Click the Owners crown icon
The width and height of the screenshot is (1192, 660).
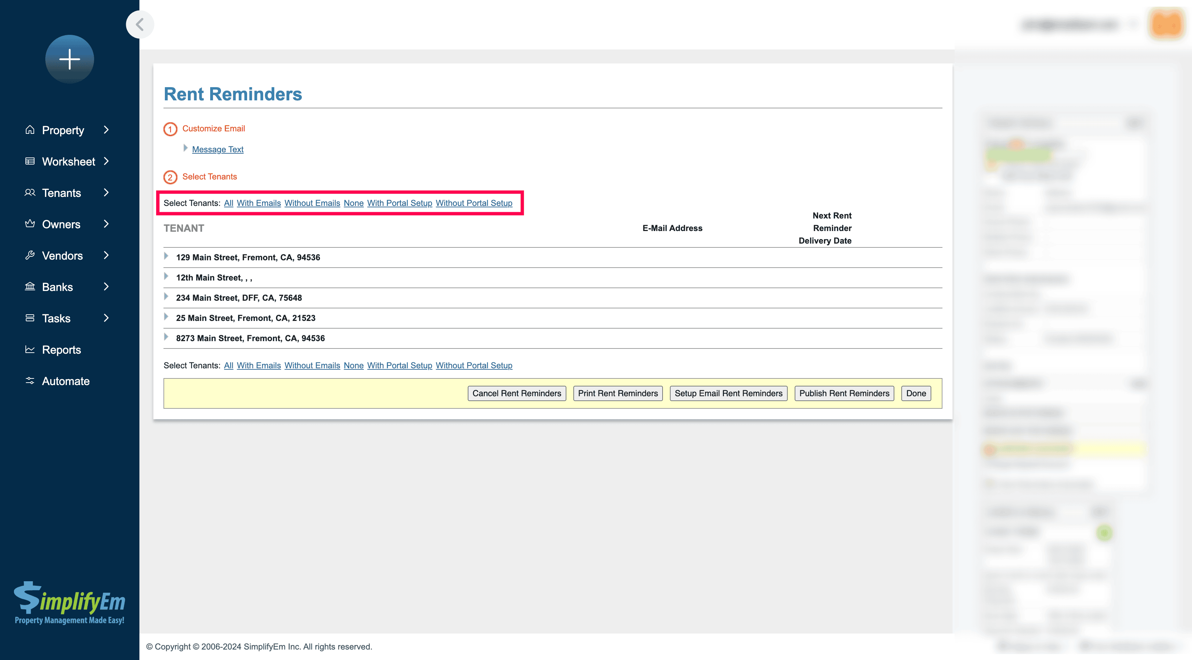click(x=30, y=224)
